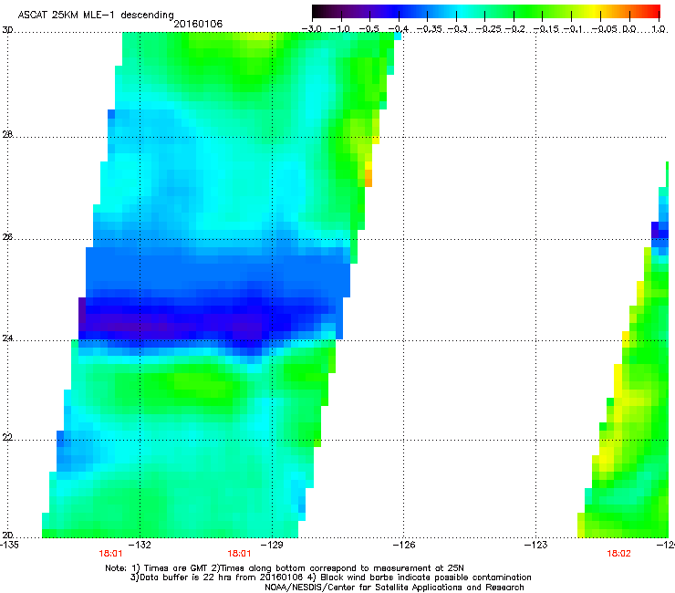Click the red "18:01" time below -129
The width and height of the screenshot is (675, 593).
click(x=239, y=554)
